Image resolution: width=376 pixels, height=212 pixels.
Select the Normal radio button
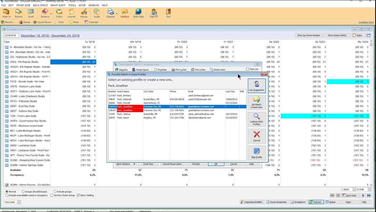7,192
